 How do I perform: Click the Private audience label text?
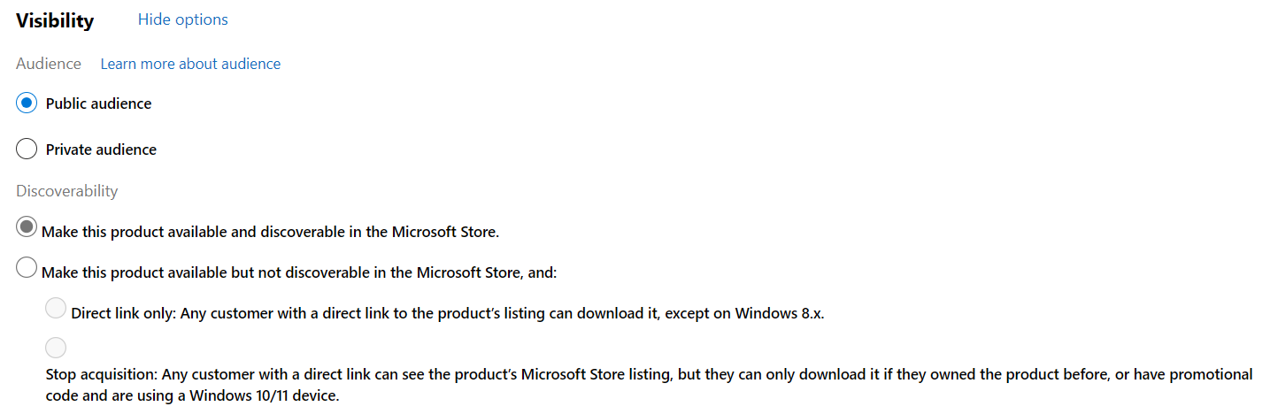click(101, 149)
